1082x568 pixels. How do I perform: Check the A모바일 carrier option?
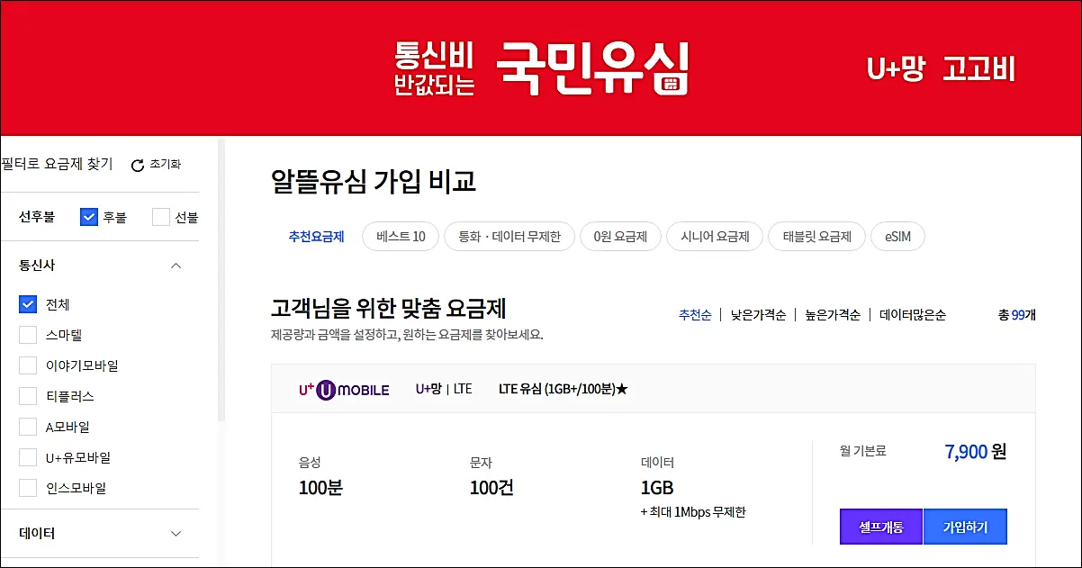click(x=27, y=427)
